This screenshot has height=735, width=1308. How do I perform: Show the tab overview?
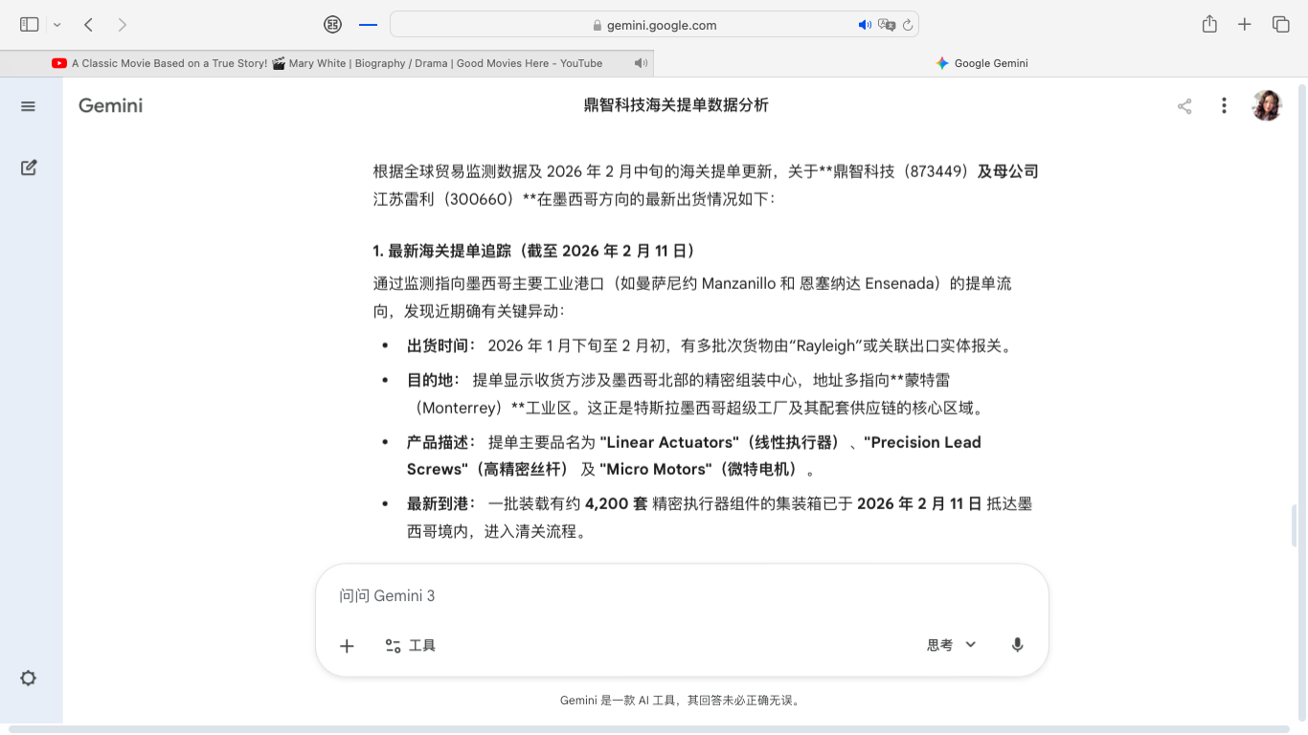click(1280, 25)
